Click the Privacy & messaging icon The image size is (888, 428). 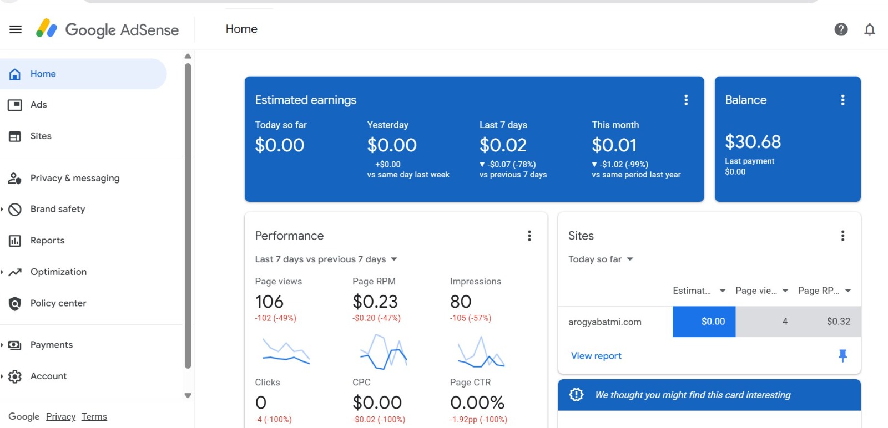pos(15,179)
